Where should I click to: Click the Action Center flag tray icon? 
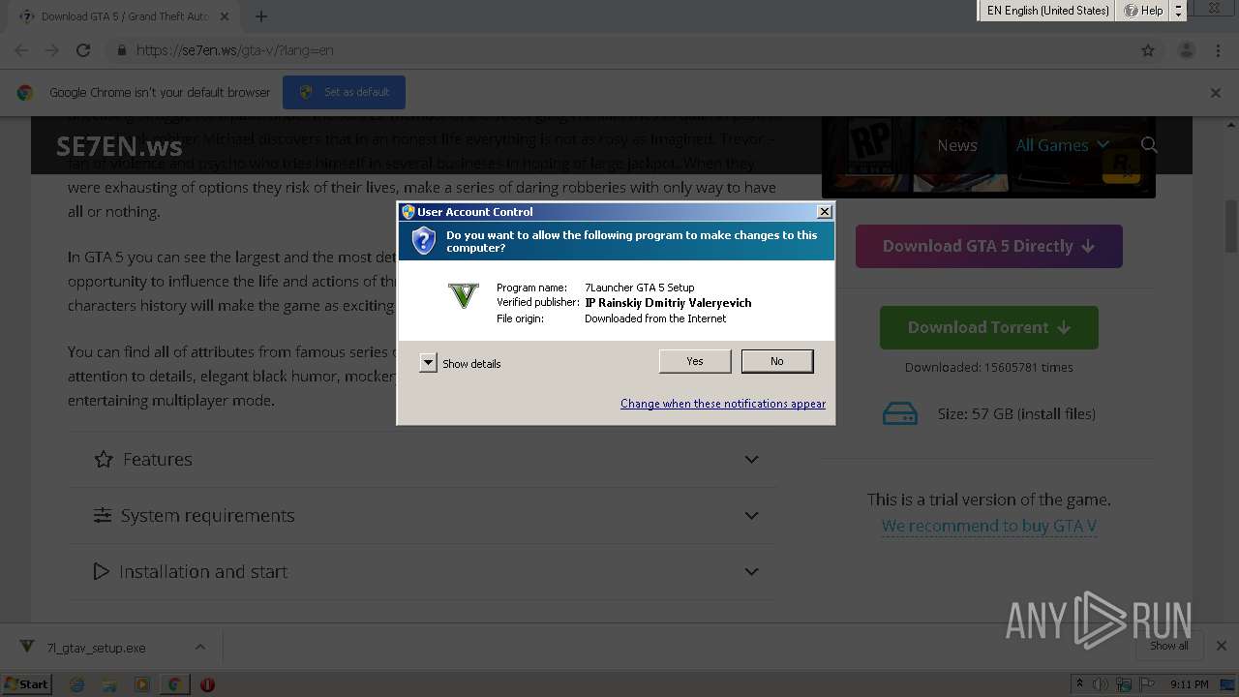click(1149, 684)
